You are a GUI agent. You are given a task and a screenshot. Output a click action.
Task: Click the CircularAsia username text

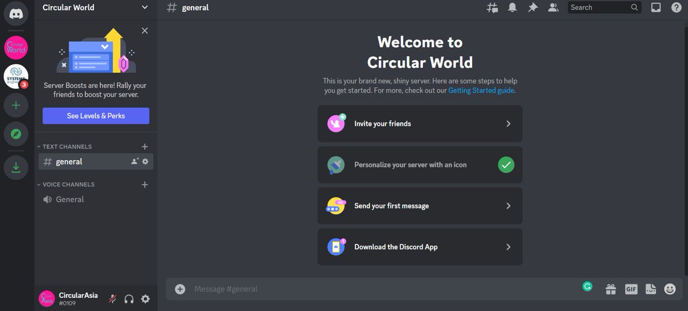[x=79, y=296]
